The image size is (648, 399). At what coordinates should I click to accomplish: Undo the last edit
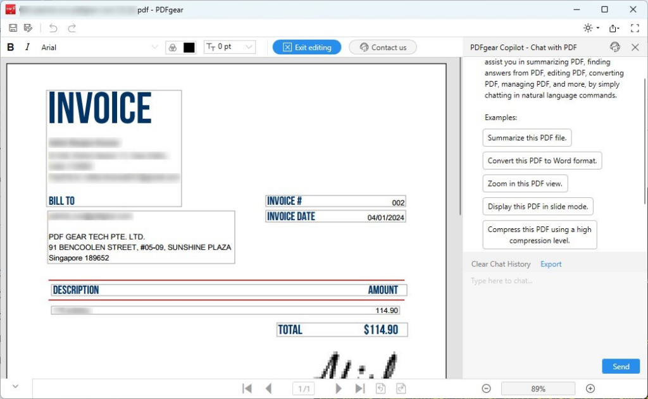click(53, 28)
